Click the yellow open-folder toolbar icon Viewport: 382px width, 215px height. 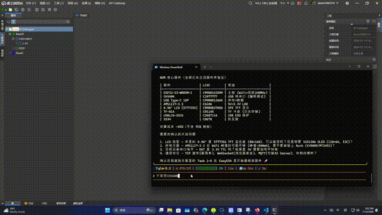pos(11,10)
